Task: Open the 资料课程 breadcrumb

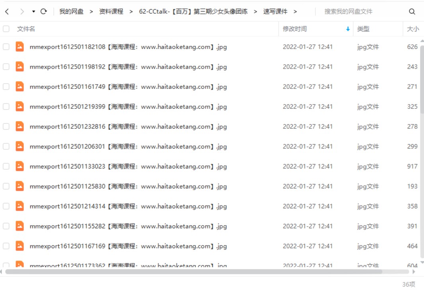Action: click(x=111, y=12)
